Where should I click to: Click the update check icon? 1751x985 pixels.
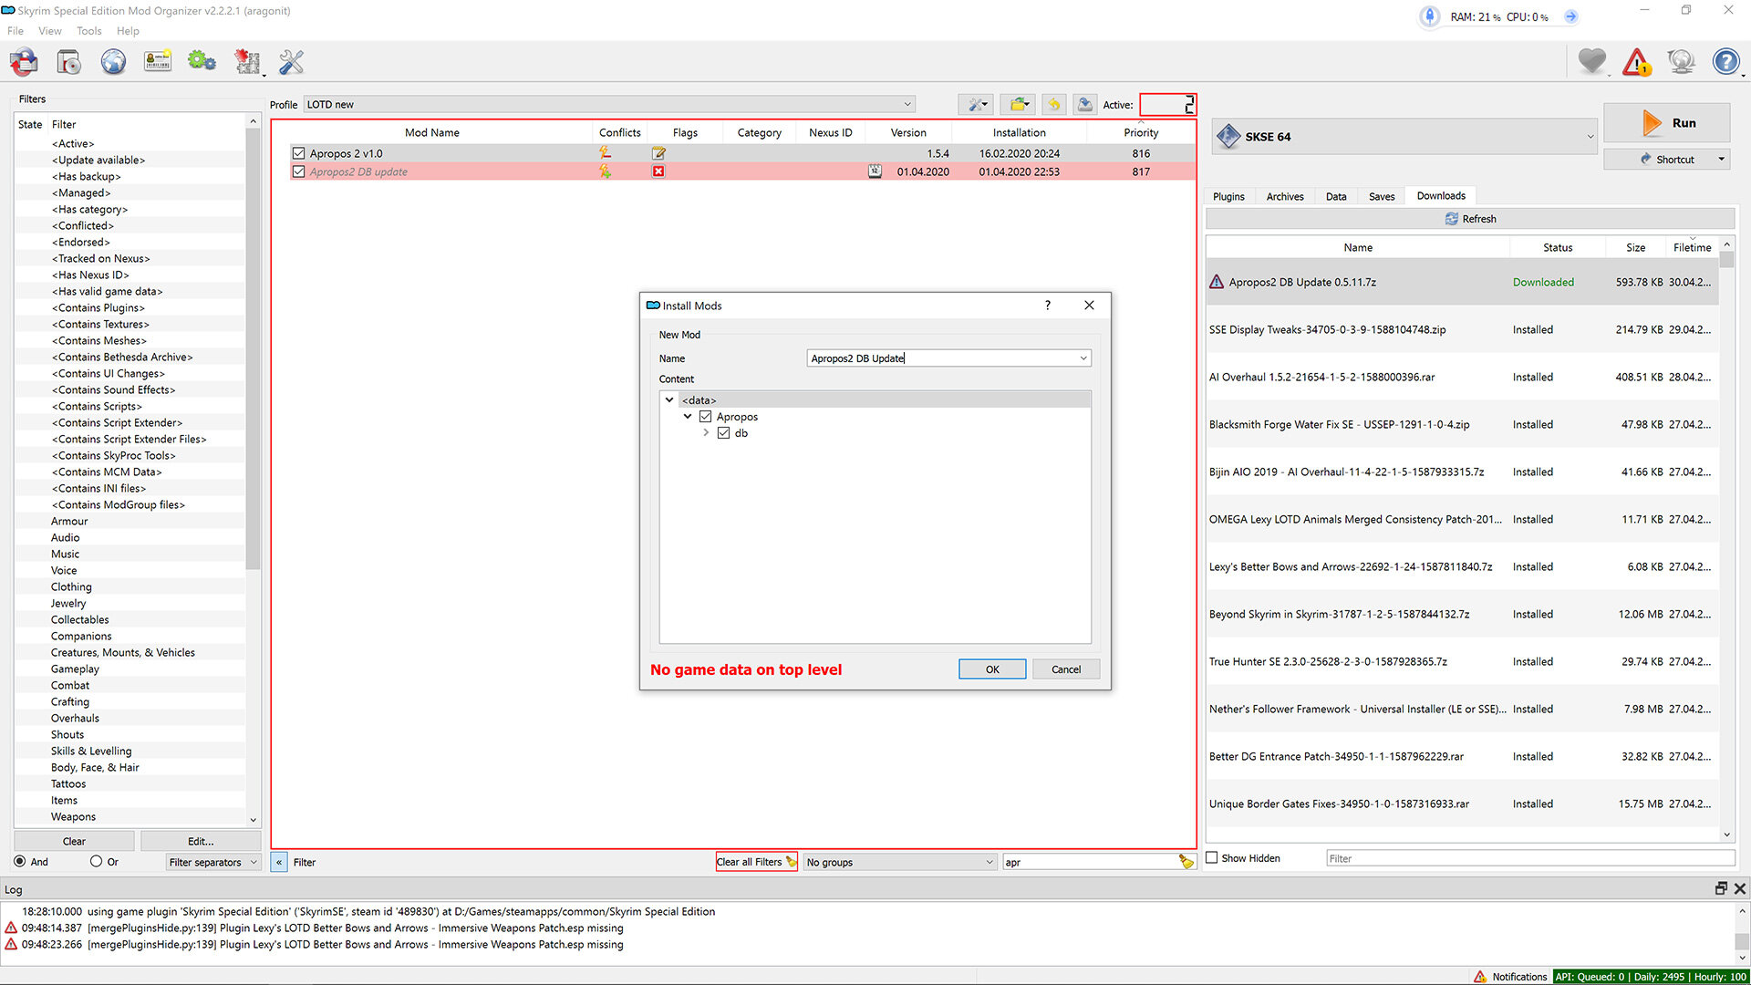1681,62
